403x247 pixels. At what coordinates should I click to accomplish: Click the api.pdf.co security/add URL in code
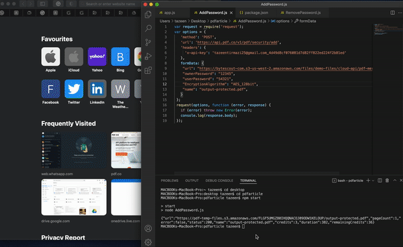(x=237, y=42)
